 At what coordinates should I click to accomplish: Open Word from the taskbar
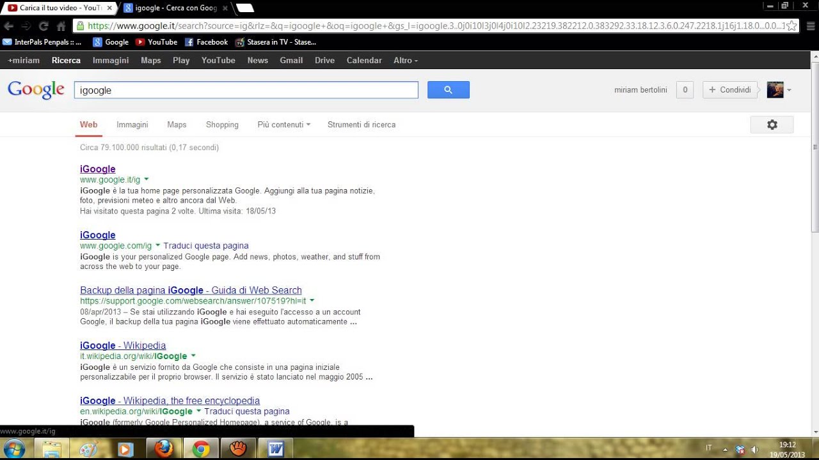click(x=275, y=449)
